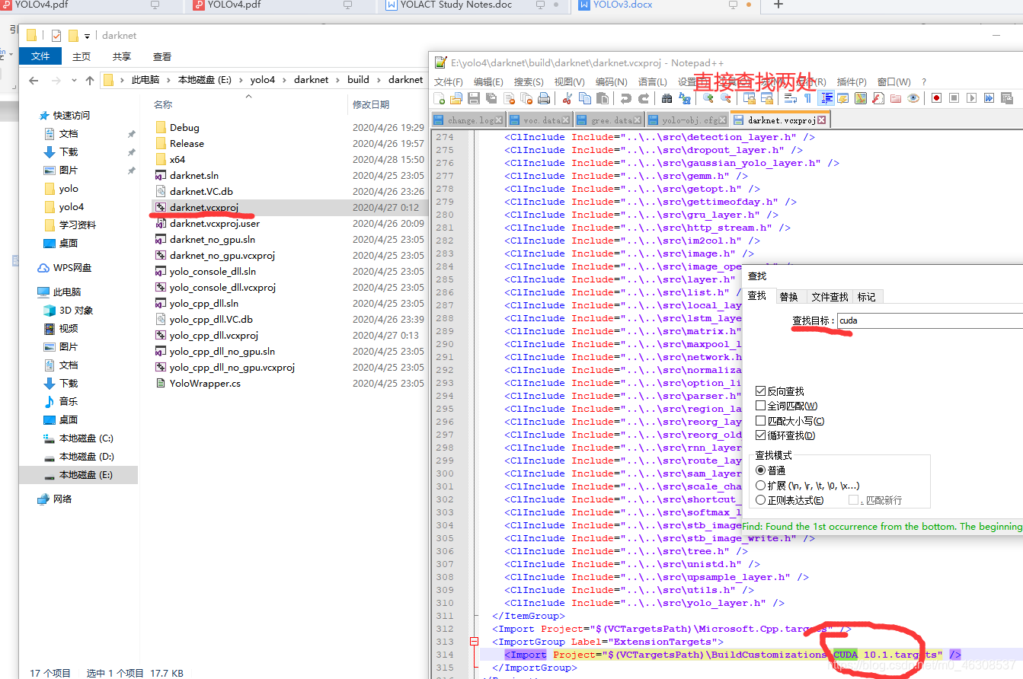Click the Back arrow in File Explorer
Viewport: 1023px width, 679px height.
(x=33, y=80)
